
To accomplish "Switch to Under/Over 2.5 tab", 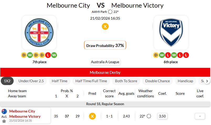I will (x=31, y=81).
